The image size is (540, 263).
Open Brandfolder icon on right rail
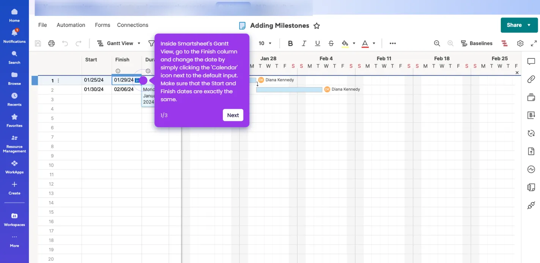[531, 115]
